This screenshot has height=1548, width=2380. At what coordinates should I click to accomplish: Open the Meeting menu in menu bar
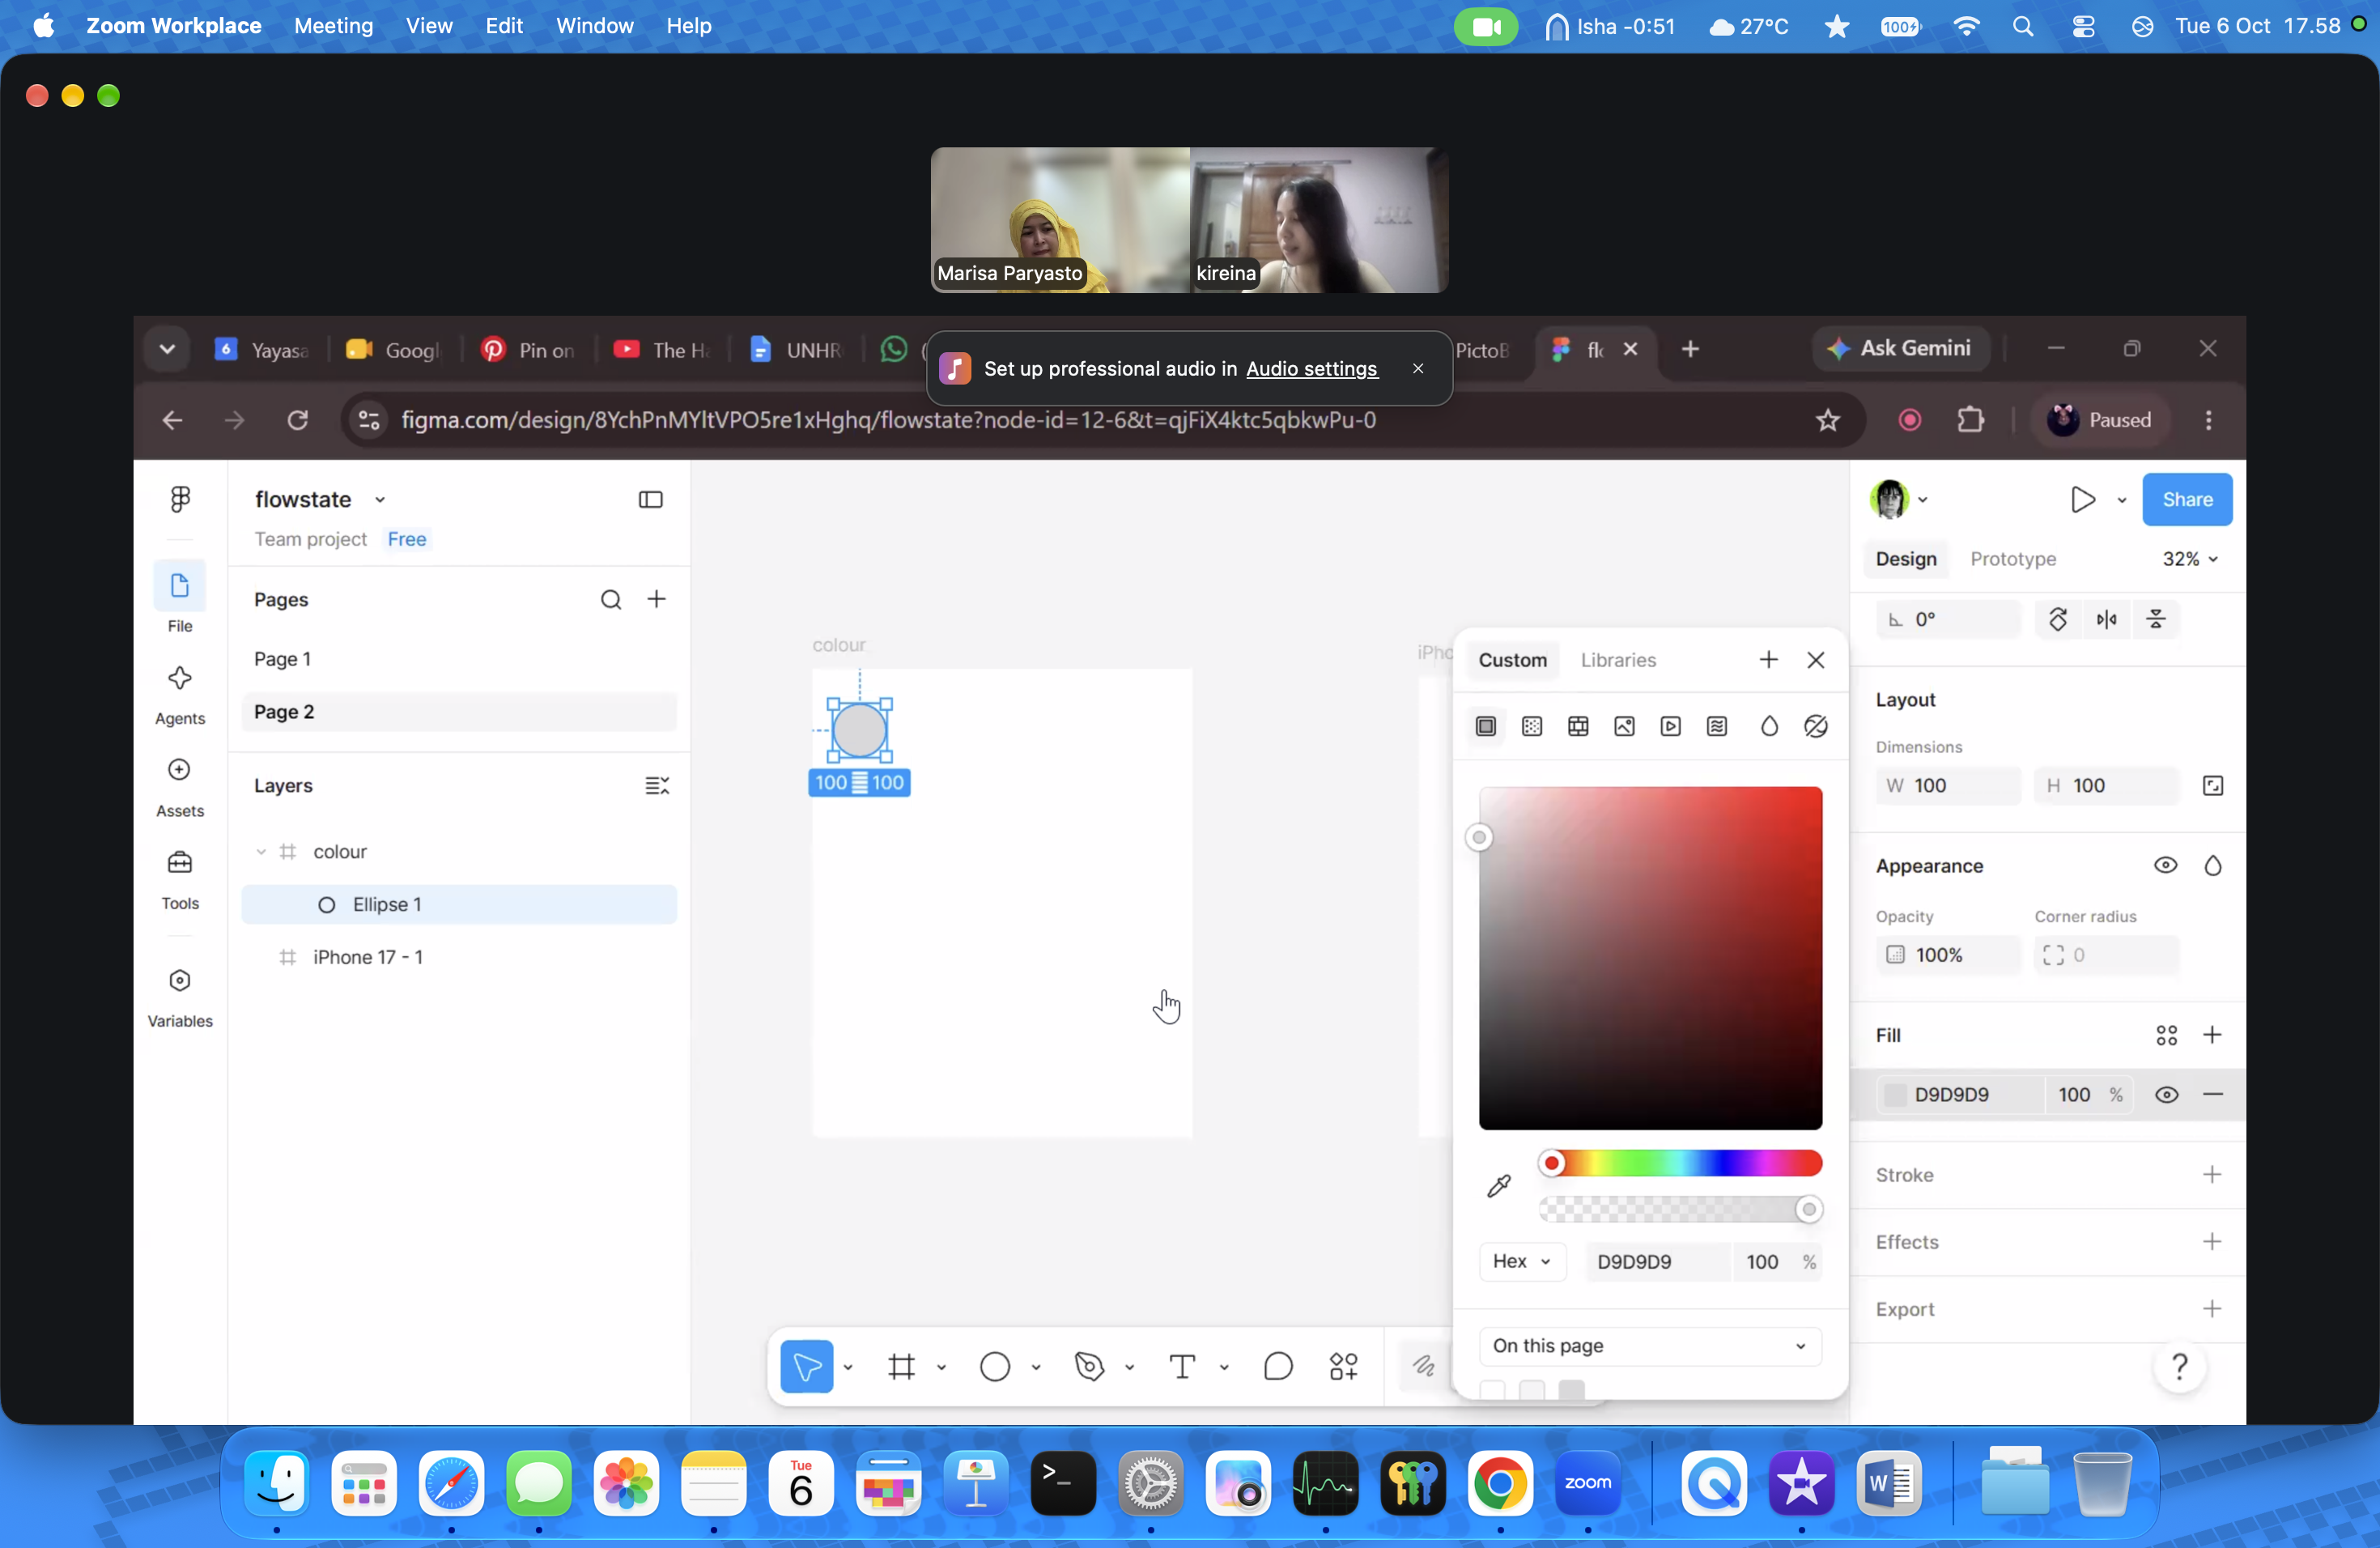pos(333,26)
